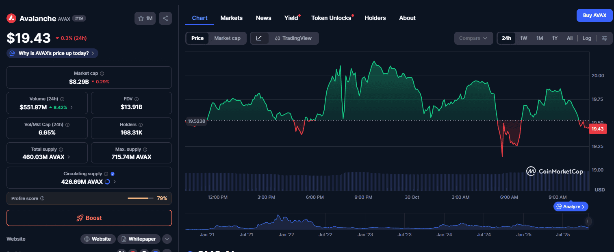614x252 pixels.
Task: Open the Compare dropdown
Action: [x=473, y=38]
